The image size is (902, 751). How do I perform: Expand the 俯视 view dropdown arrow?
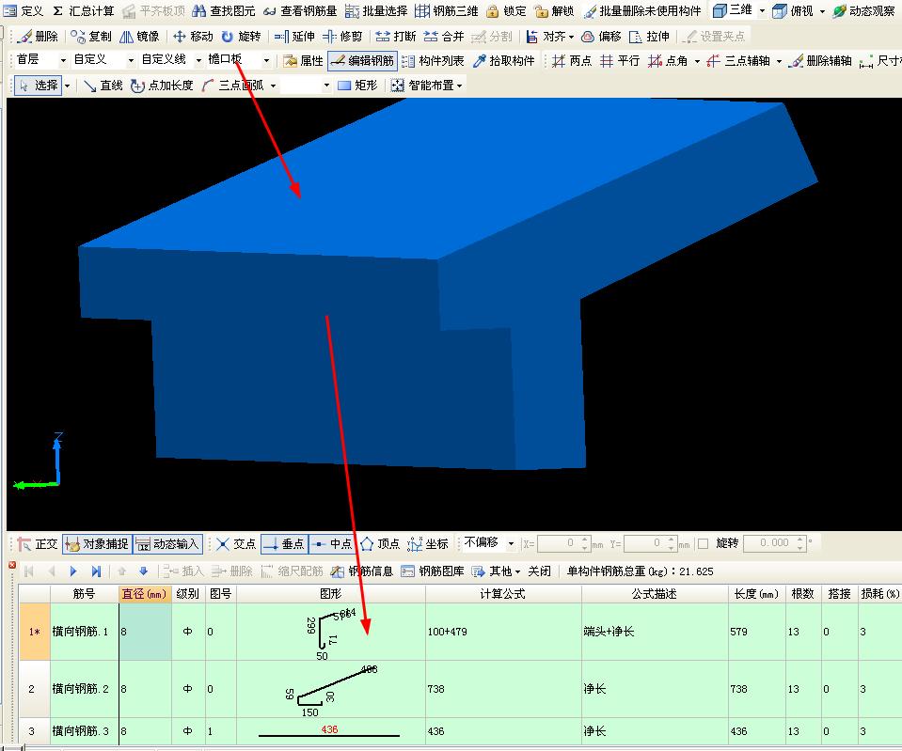point(822,11)
